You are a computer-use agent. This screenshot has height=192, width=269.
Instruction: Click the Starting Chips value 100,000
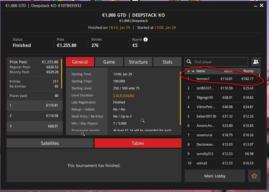[x=119, y=81]
